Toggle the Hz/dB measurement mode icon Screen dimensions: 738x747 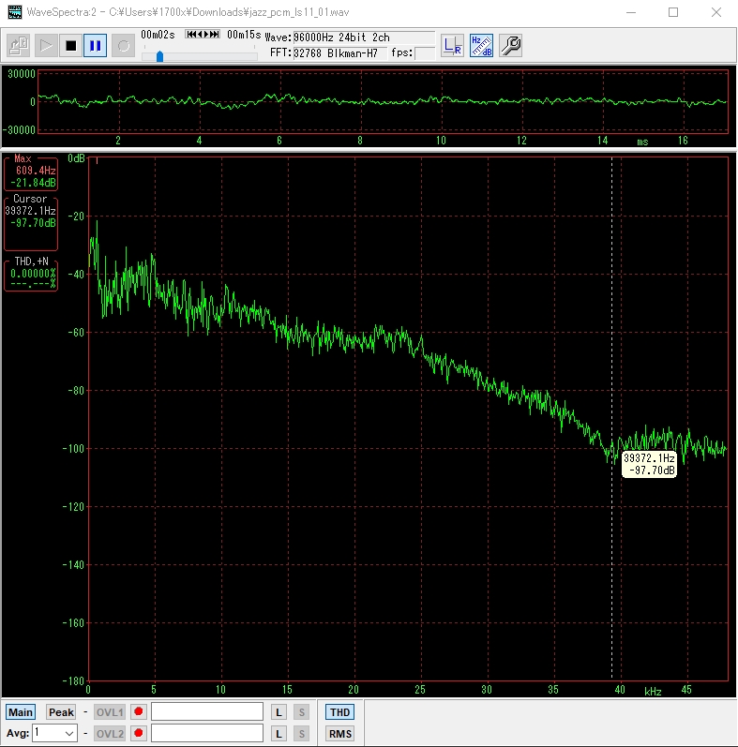pos(481,45)
